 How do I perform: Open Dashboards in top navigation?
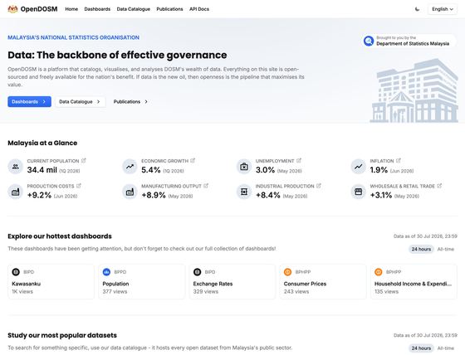(x=97, y=9)
